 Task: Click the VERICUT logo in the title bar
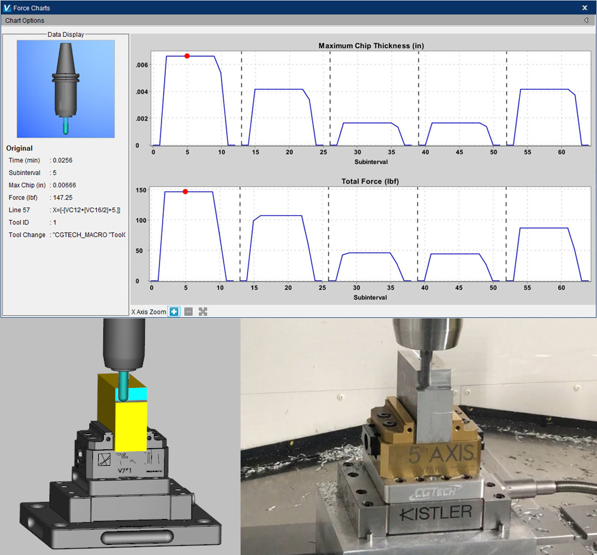[7, 8]
